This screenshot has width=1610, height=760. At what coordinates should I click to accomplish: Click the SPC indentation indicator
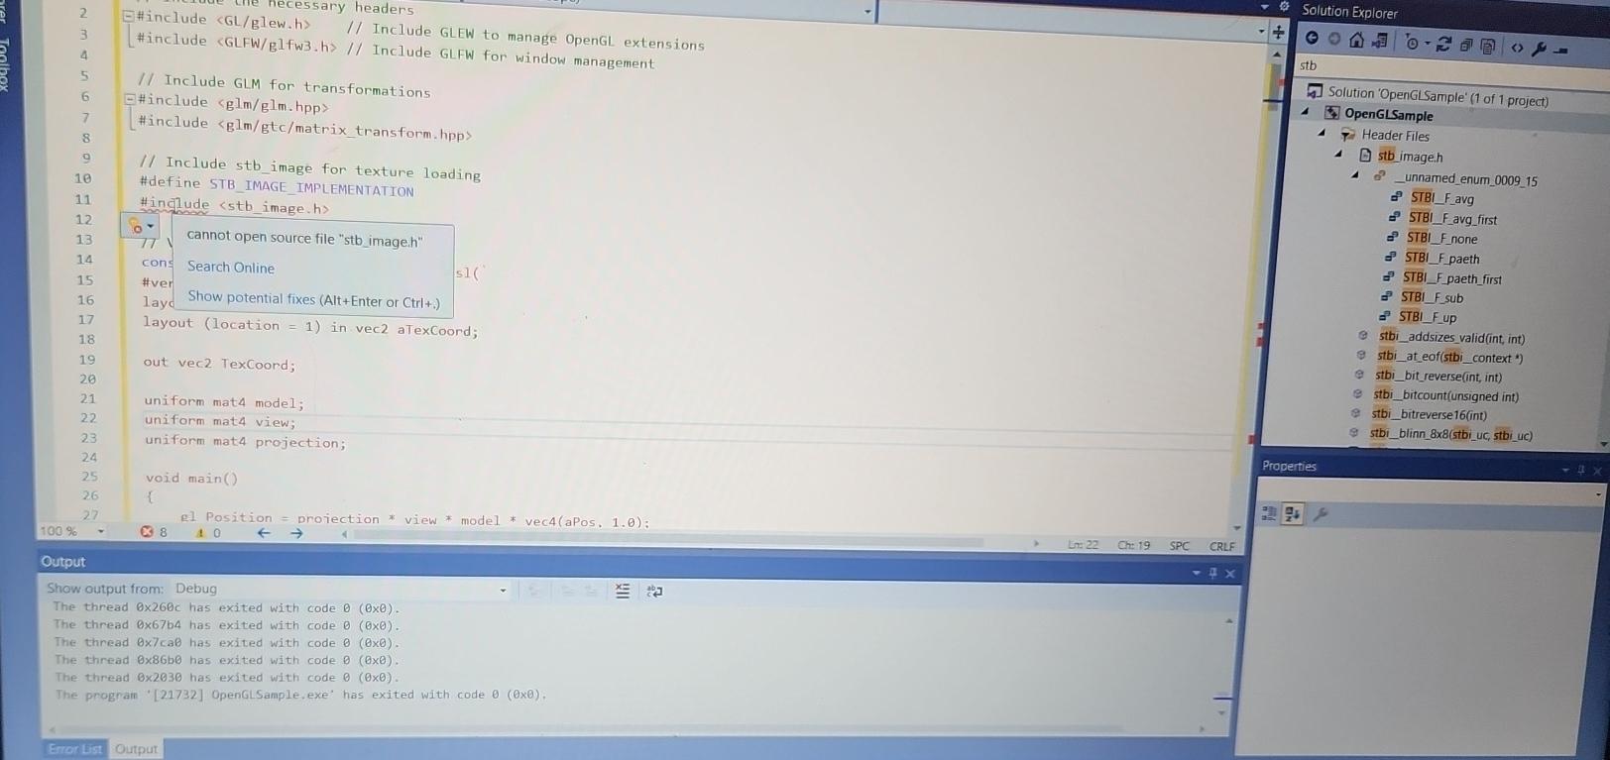[1180, 546]
